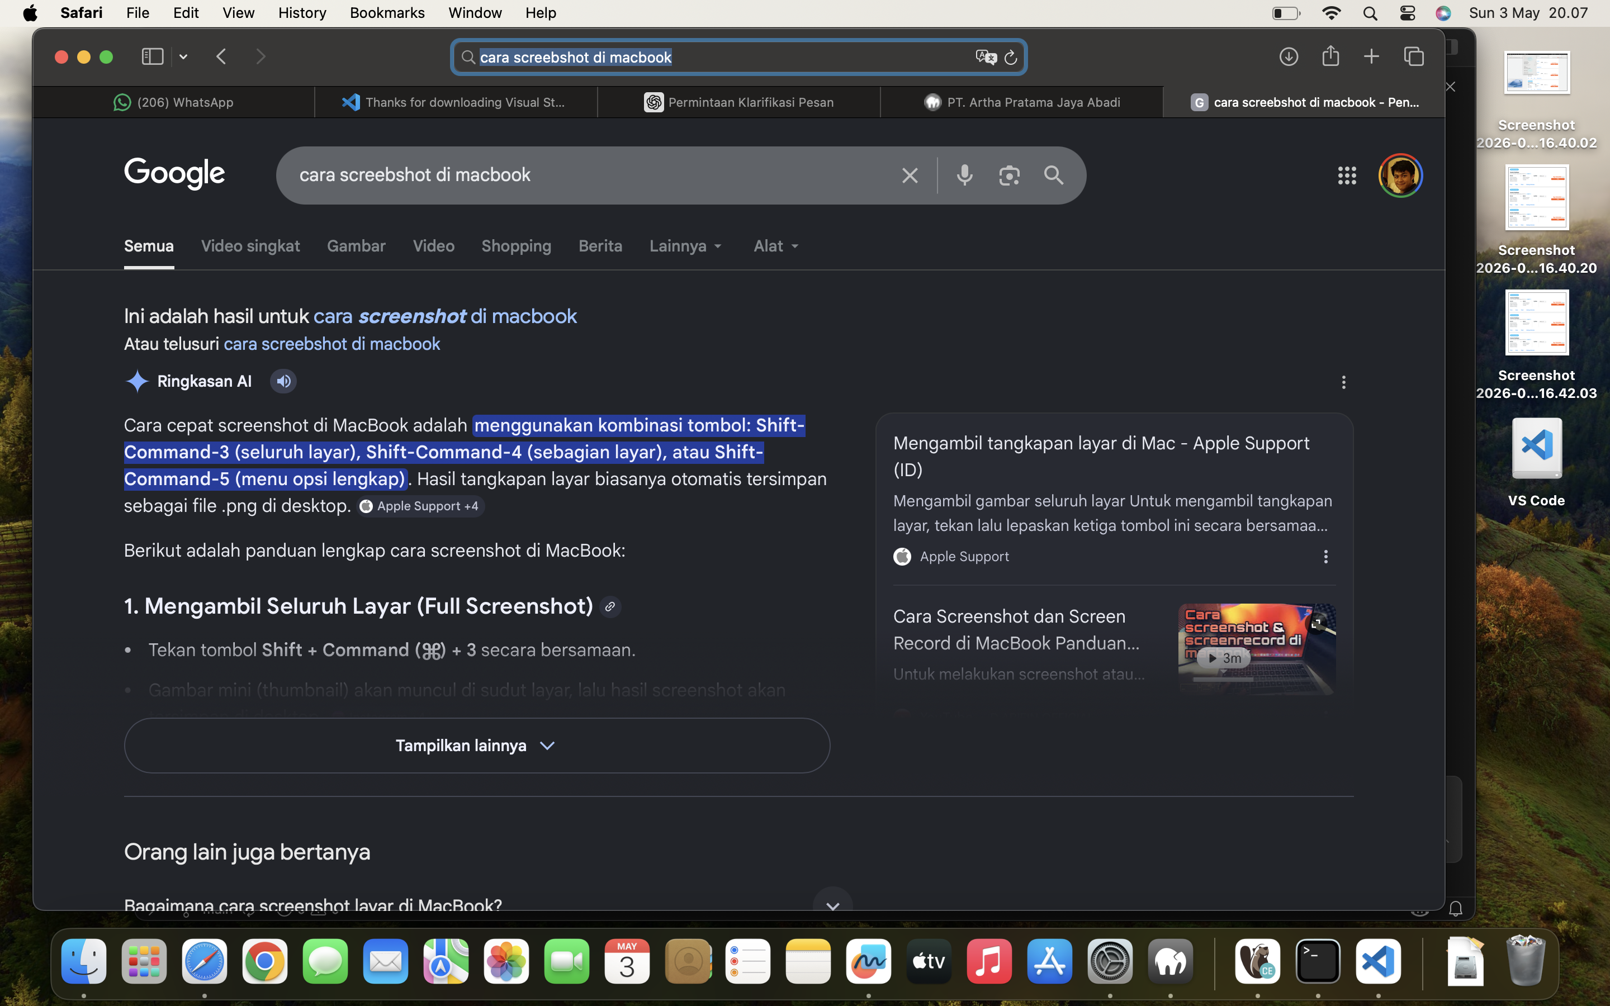Switch to Permintaan Klarifikasi Pesan tab
Screen dimensions: 1610x1006
click(x=738, y=102)
